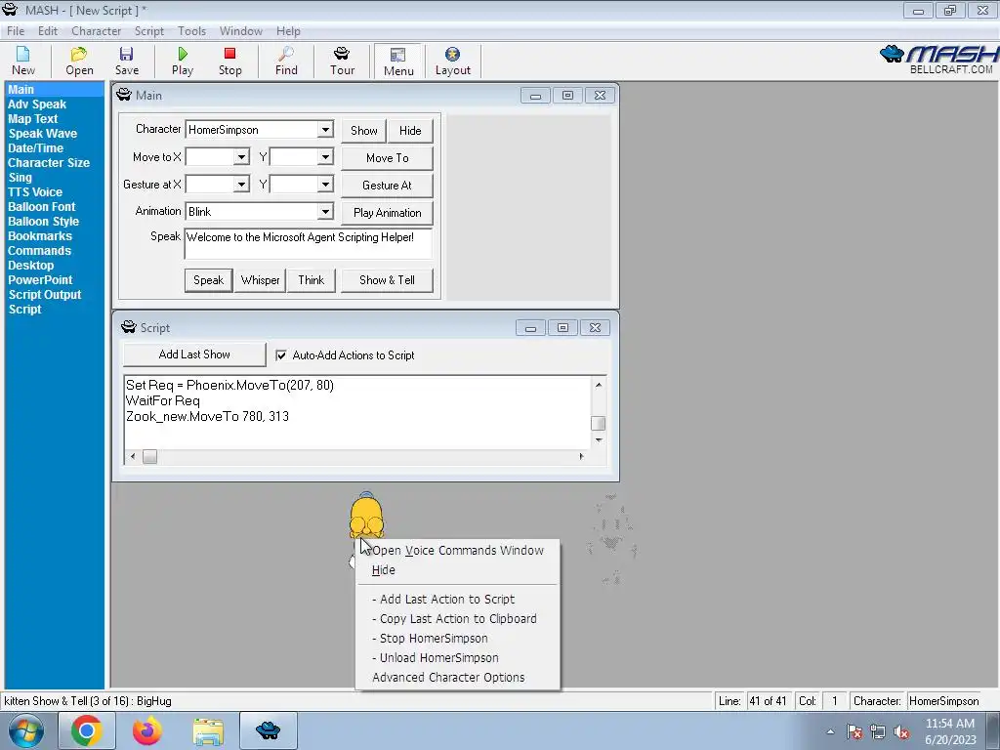Image resolution: width=1000 pixels, height=750 pixels.
Task: Open the Tools menu
Action: click(x=192, y=30)
